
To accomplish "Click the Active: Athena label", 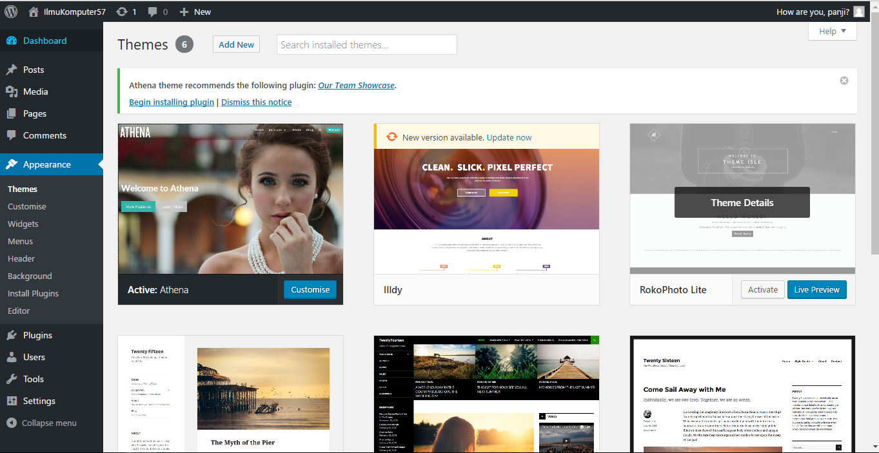I will tap(158, 290).
